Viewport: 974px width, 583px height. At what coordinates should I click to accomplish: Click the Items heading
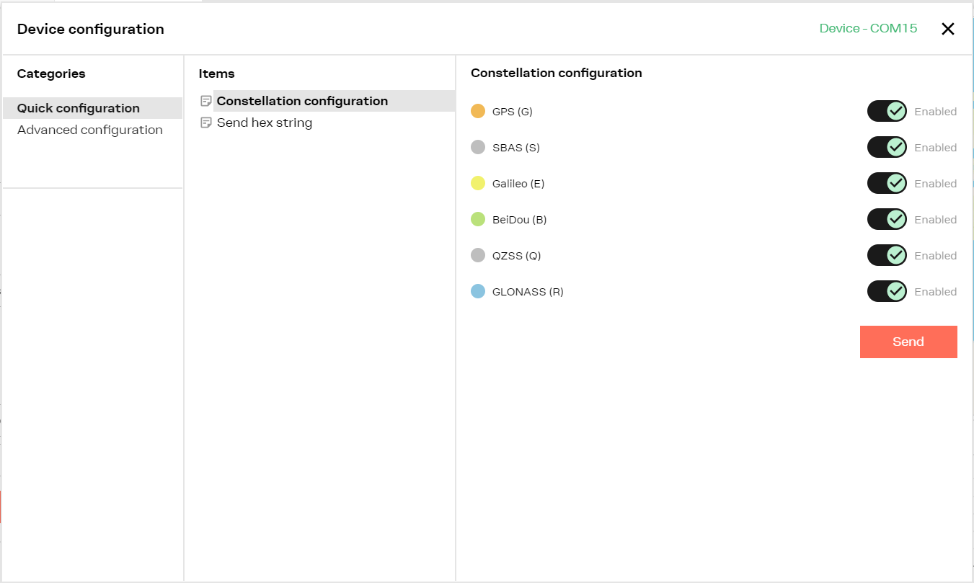[217, 74]
